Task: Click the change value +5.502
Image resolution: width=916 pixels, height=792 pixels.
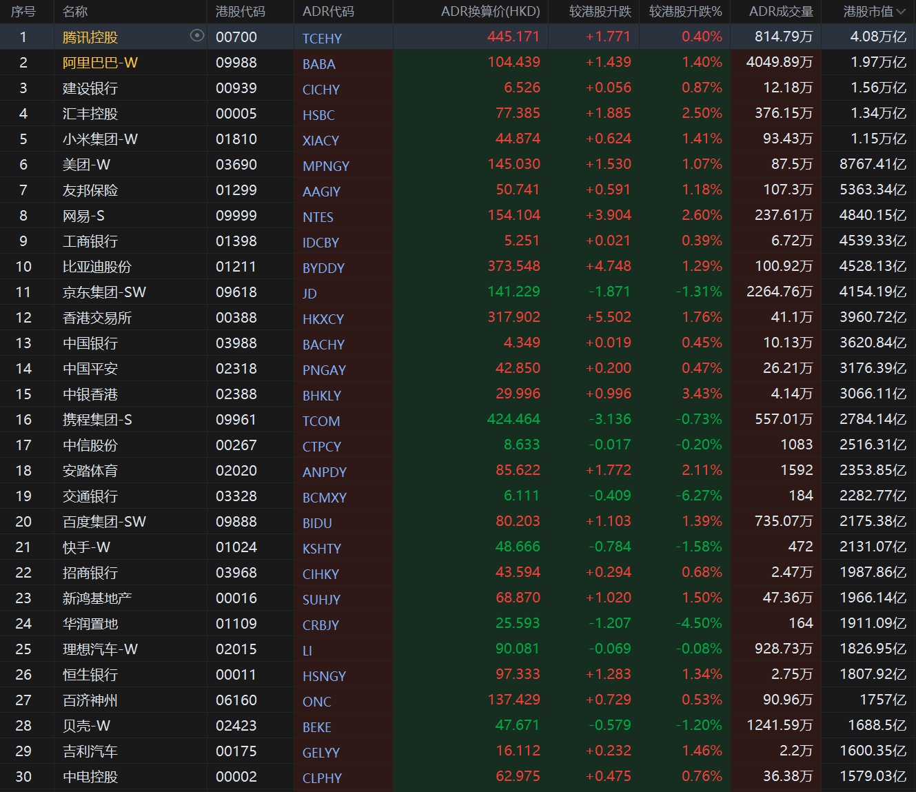Action: pos(608,317)
